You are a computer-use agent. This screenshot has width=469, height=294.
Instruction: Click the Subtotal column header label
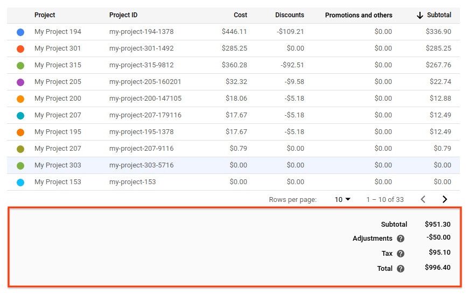pos(439,15)
